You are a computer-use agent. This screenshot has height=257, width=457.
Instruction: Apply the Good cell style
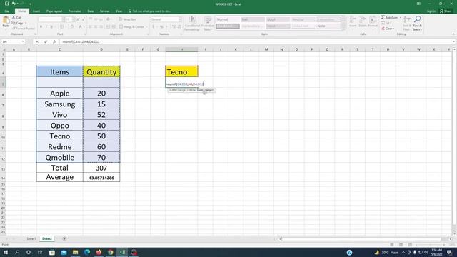278,19
